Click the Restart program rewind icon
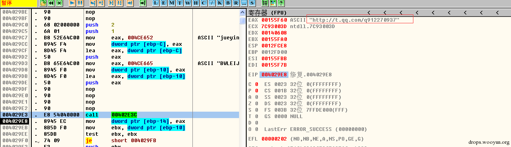 coord(51,3)
